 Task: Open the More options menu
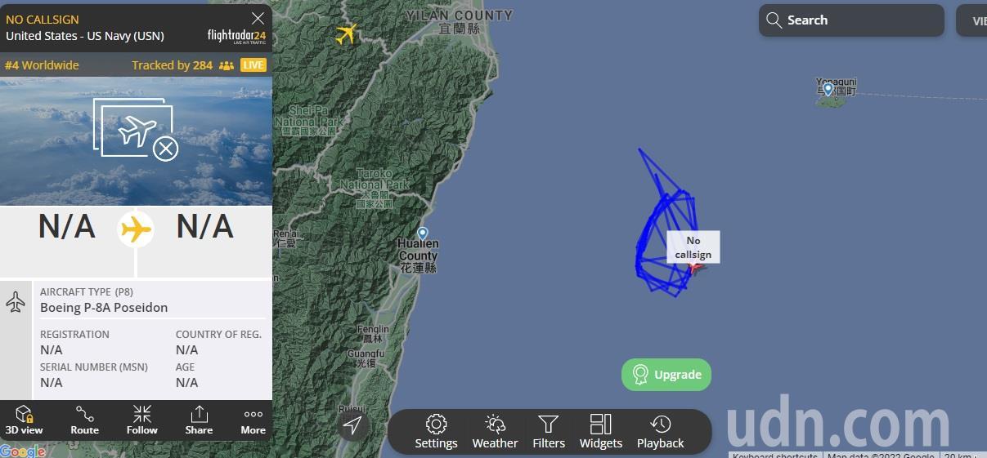253,420
